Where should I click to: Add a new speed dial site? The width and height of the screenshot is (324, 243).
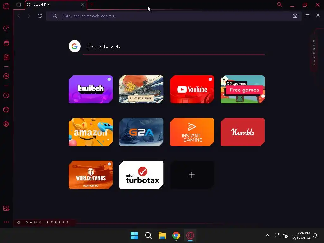pyautogui.click(x=192, y=175)
